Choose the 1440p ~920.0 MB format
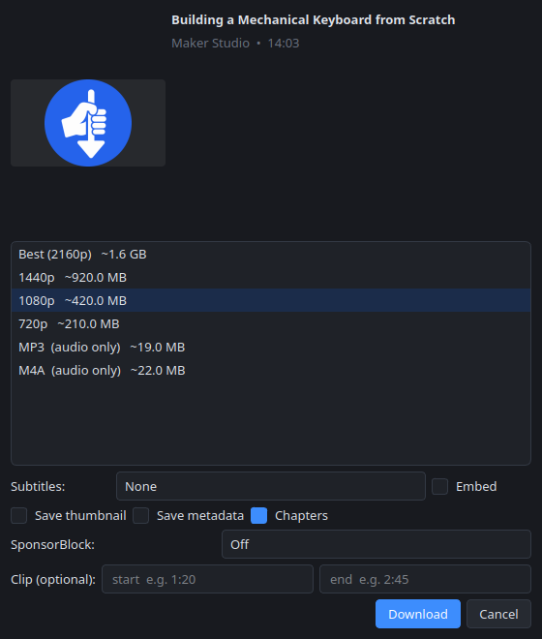The width and height of the screenshot is (542, 639). (271, 278)
